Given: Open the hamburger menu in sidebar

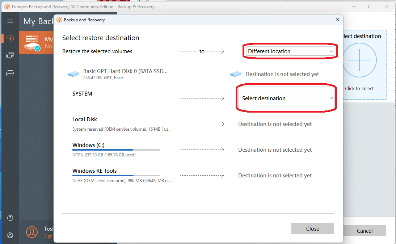Looking at the screenshot, I should 10,21.
